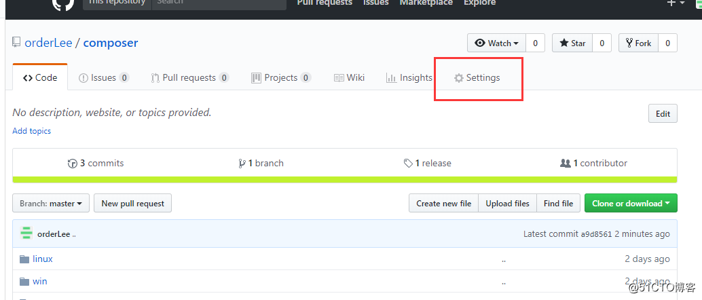Open Explore in top navigation
Viewport: 702px width, 300px height.
(479, 3)
